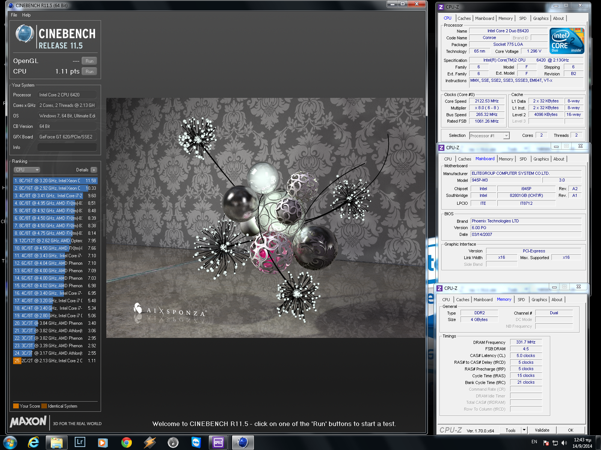601x450 pixels.
Task: Open Windows Explorer folder icon in taskbar
Action: click(57, 442)
